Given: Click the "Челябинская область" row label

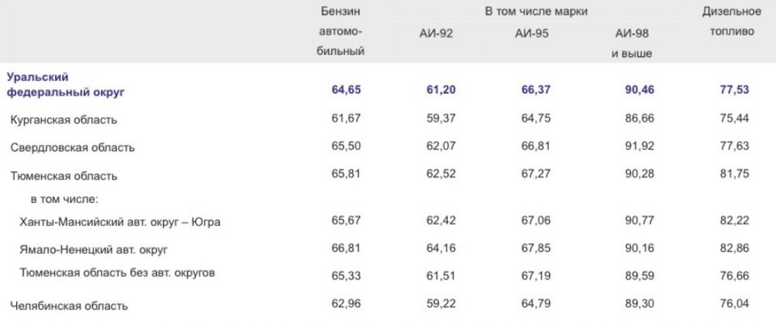Looking at the screenshot, I should (69, 305).
